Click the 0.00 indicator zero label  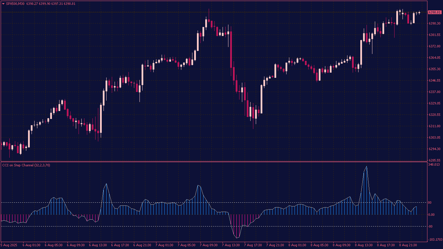pyautogui.click(x=432, y=215)
